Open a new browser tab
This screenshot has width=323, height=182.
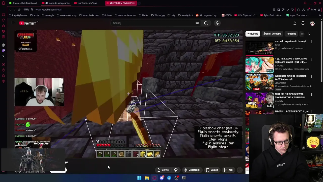139,3
